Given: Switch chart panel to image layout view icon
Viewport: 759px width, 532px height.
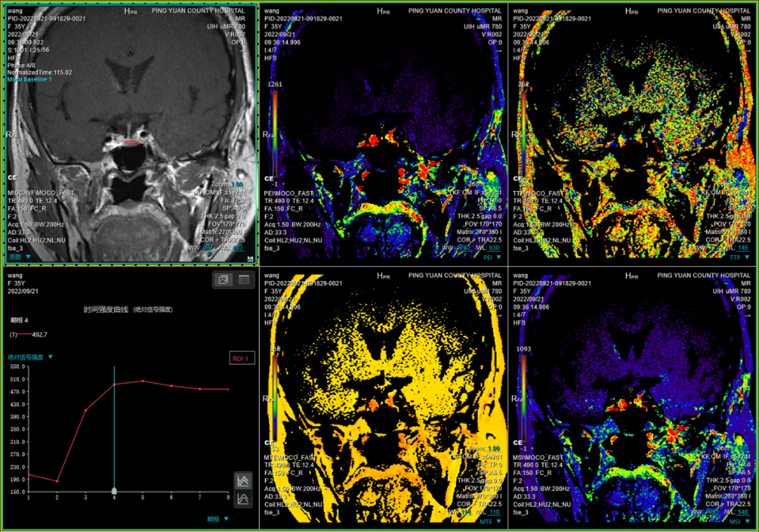Looking at the screenshot, I should pyautogui.click(x=223, y=279).
